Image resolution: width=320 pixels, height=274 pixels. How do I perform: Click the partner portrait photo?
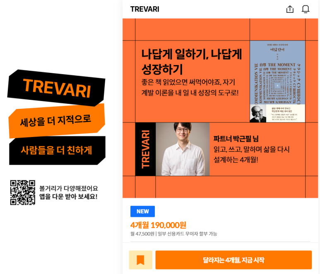tap(183, 149)
